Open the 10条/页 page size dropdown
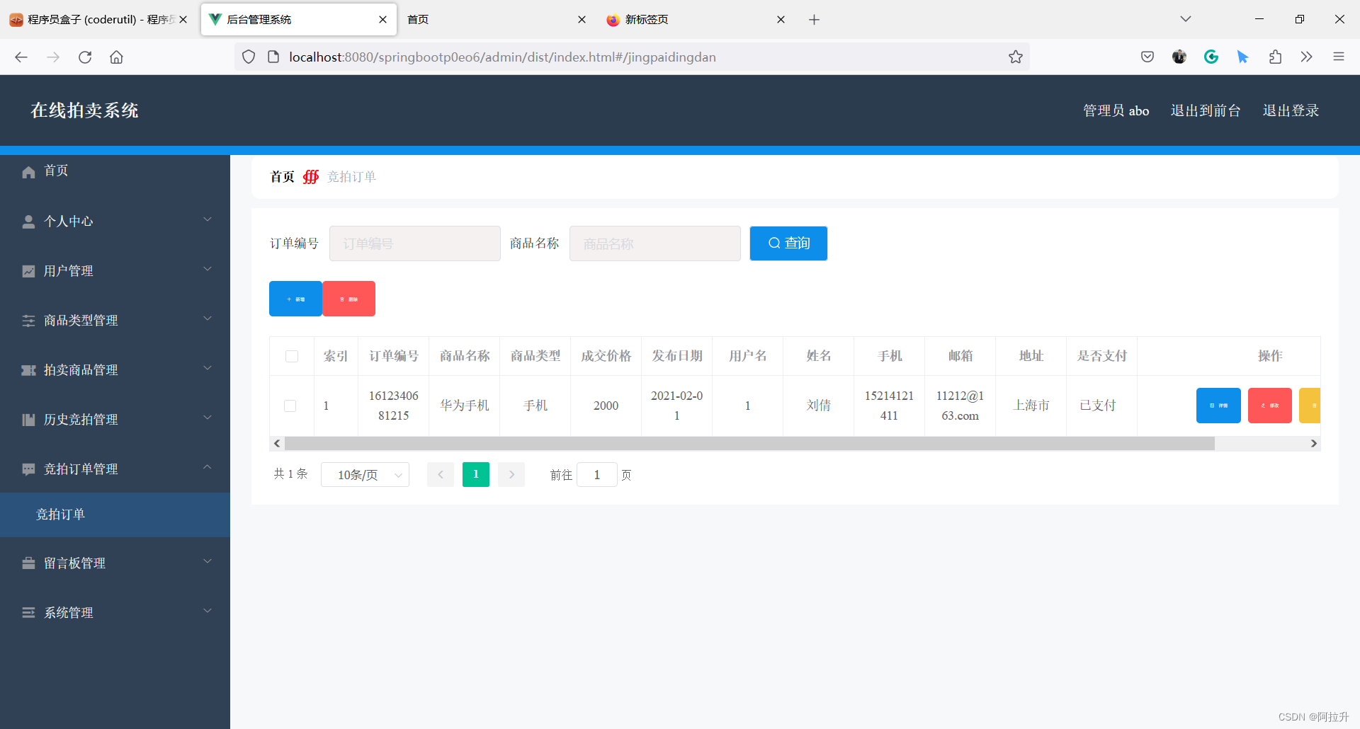Viewport: 1360px width, 729px height. [x=365, y=475]
